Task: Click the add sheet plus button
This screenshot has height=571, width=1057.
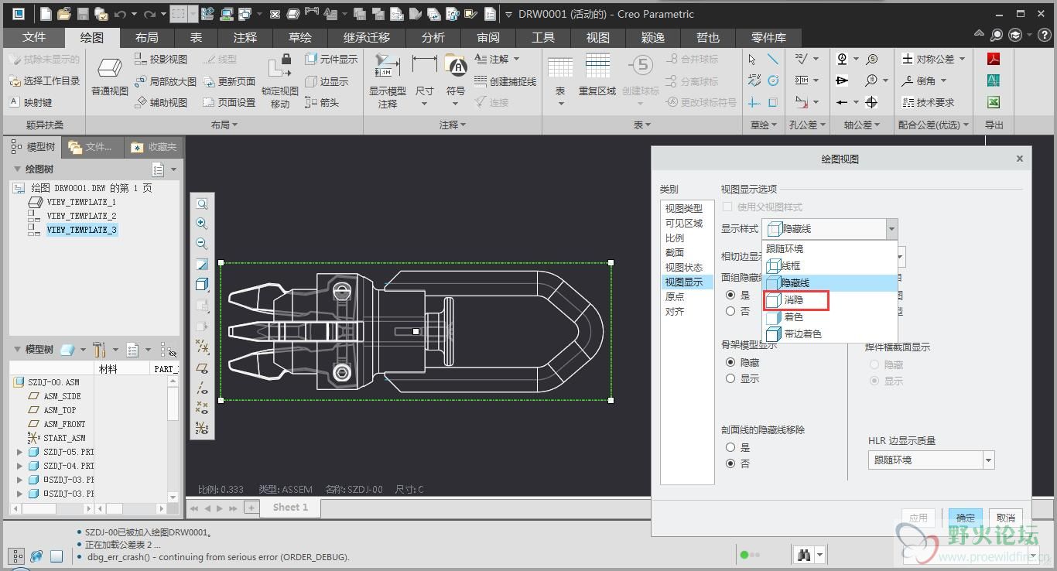Action: pyautogui.click(x=251, y=508)
